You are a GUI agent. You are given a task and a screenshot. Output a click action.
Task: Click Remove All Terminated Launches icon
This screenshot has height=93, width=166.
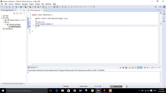tap(126, 68)
